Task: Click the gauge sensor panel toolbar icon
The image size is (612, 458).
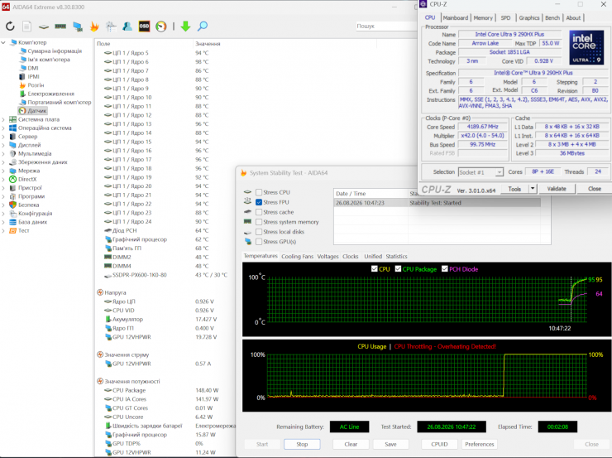Action: [160, 27]
